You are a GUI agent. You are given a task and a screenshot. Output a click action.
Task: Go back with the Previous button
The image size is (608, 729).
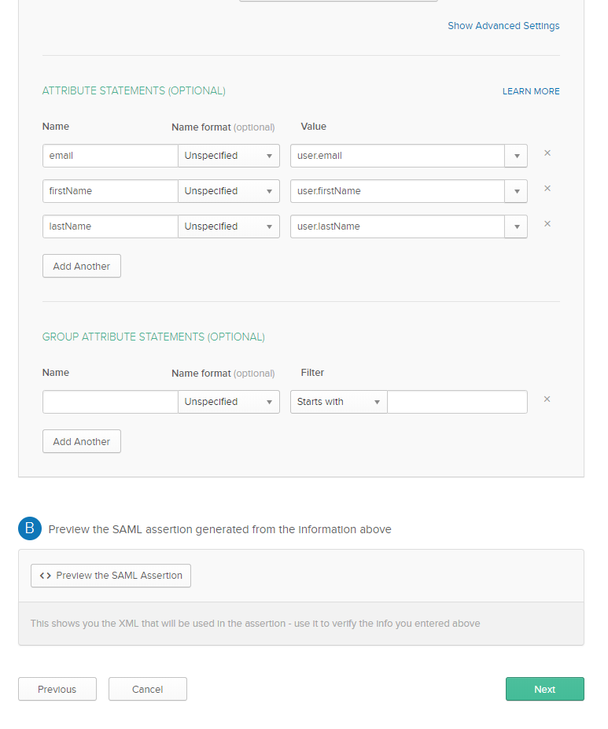pyautogui.click(x=57, y=689)
